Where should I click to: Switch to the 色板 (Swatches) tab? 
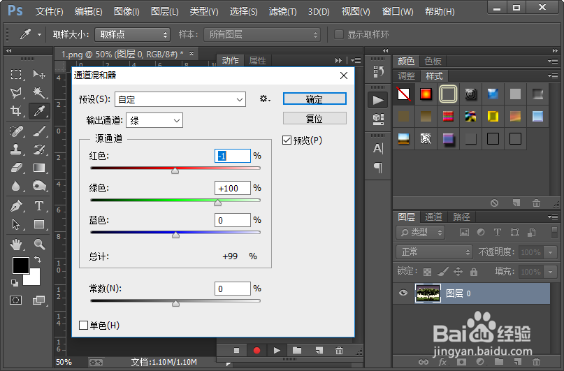(433, 61)
